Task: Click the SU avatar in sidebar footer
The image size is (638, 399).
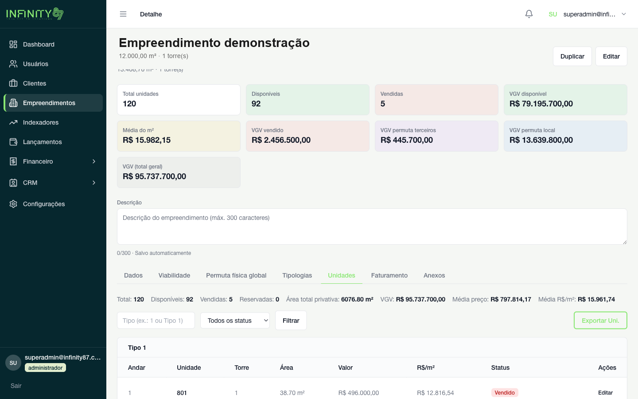Action: 13,363
